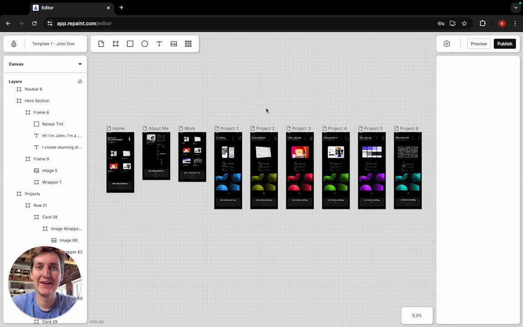
Task: Open the tab search dropdown arrow
Action: coord(516,7)
